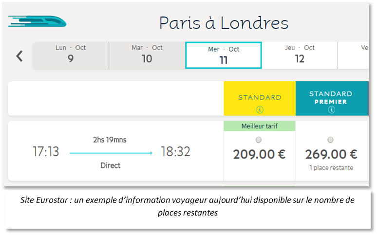The height and width of the screenshot is (235, 377).
Task: Go to previous dates with left chevron
Action: (19, 56)
